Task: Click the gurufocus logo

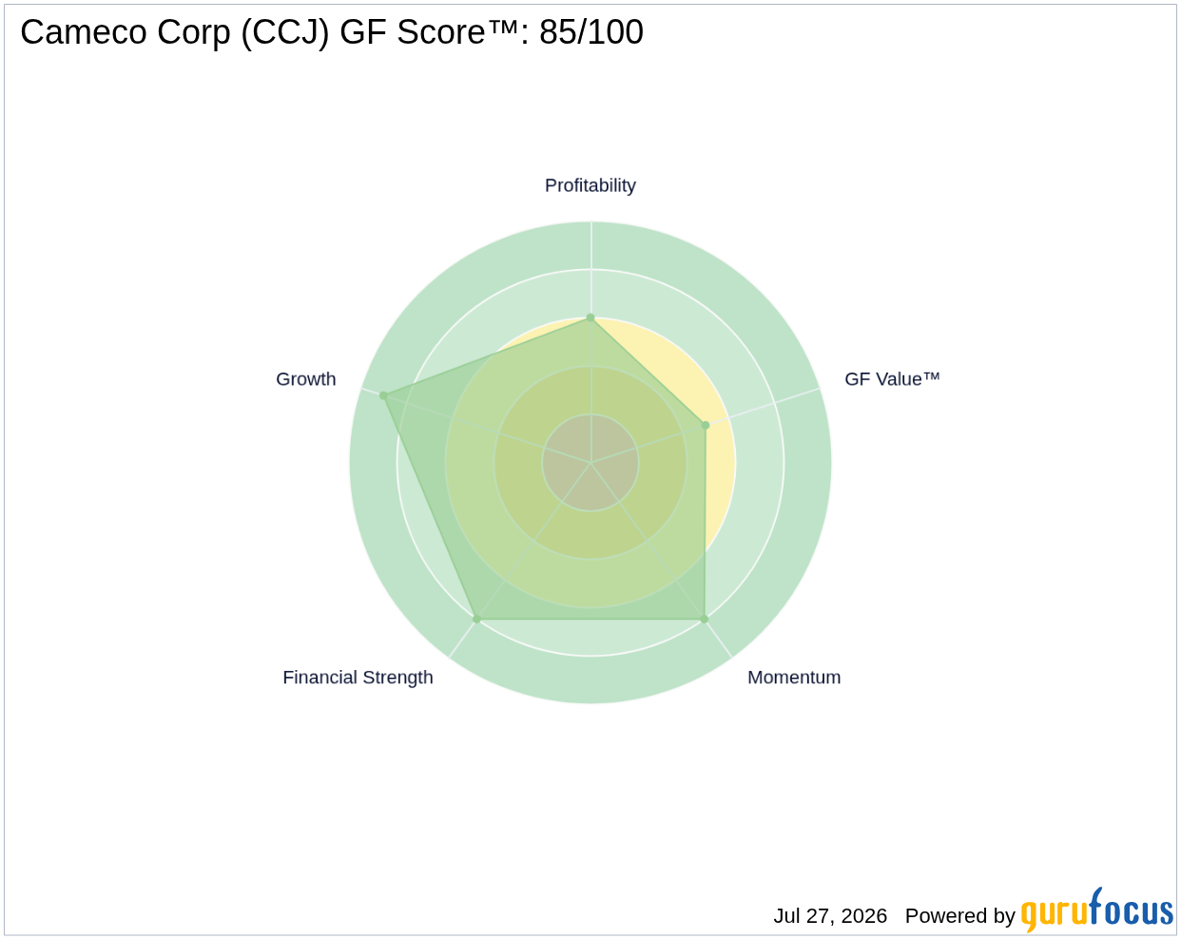Action: pos(1096,910)
